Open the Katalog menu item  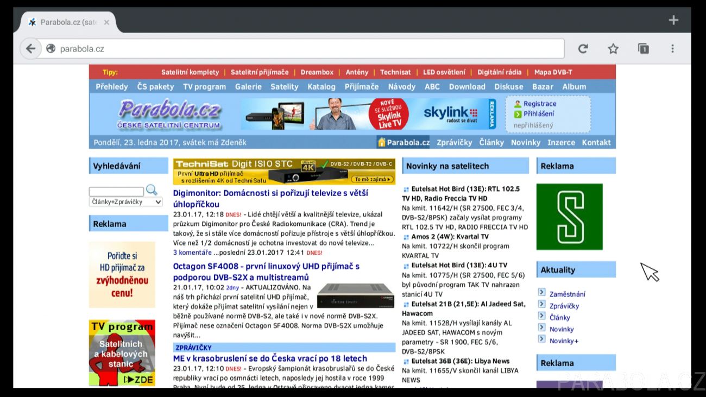pyautogui.click(x=322, y=86)
